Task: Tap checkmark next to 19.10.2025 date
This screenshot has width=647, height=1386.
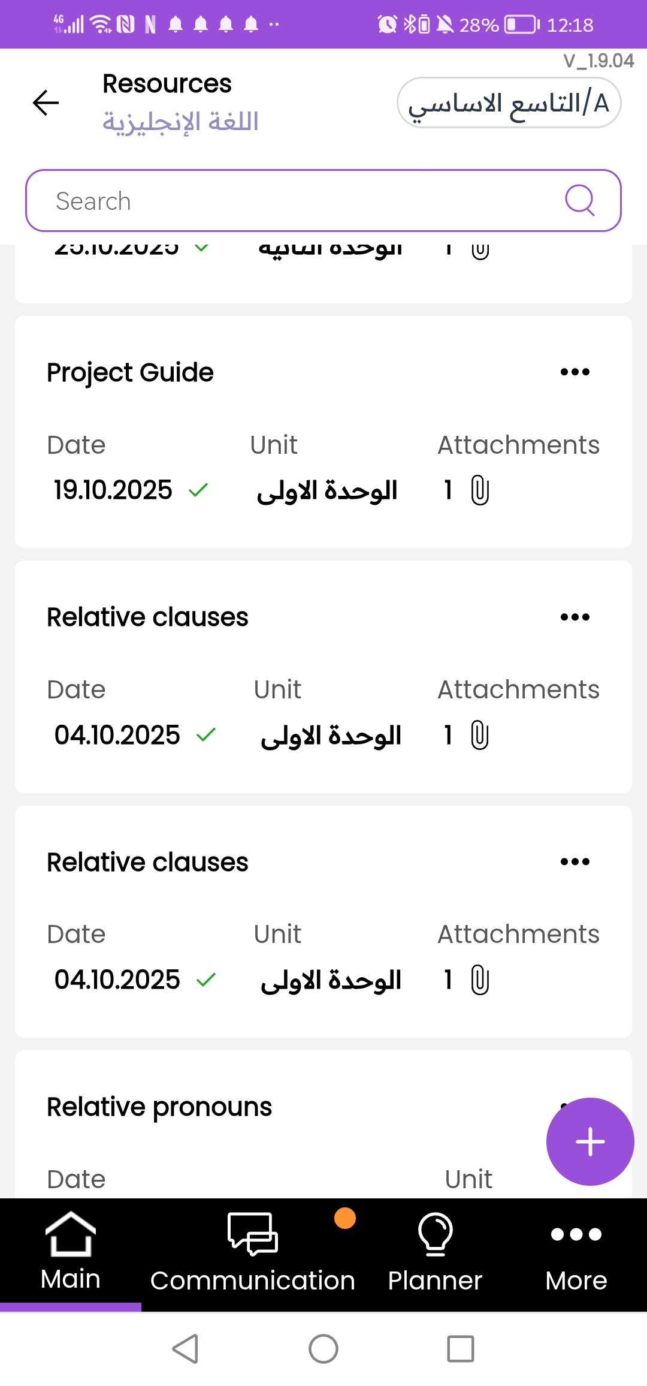Action: click(x=198, y=490)
